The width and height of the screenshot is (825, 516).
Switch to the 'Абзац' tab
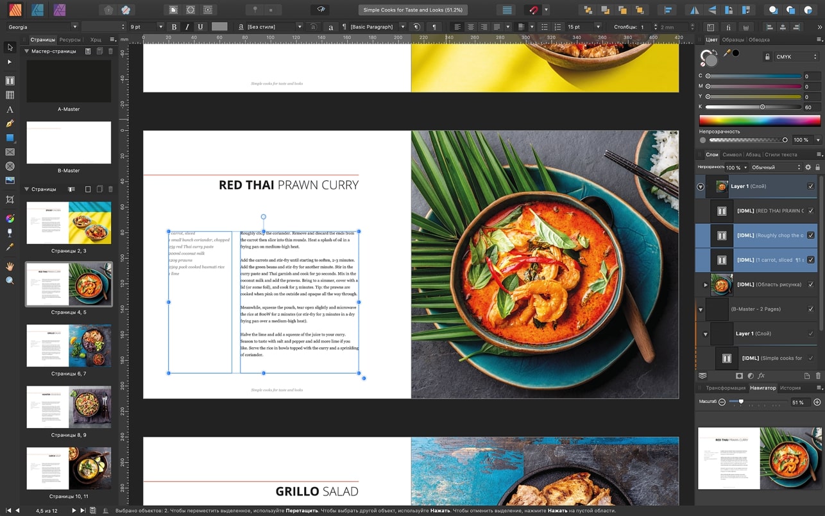point(753,155)
